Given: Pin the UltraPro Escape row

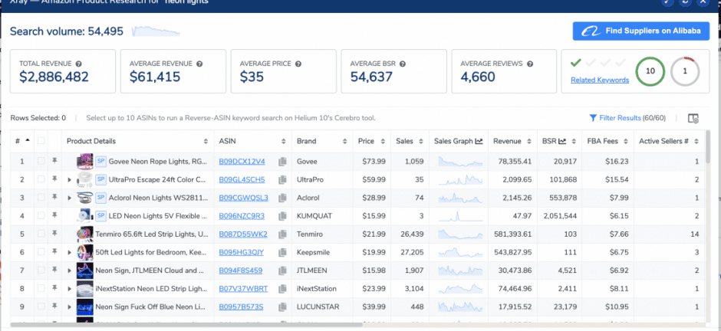Looking at the screenshot, I should [x=54, y=179].
